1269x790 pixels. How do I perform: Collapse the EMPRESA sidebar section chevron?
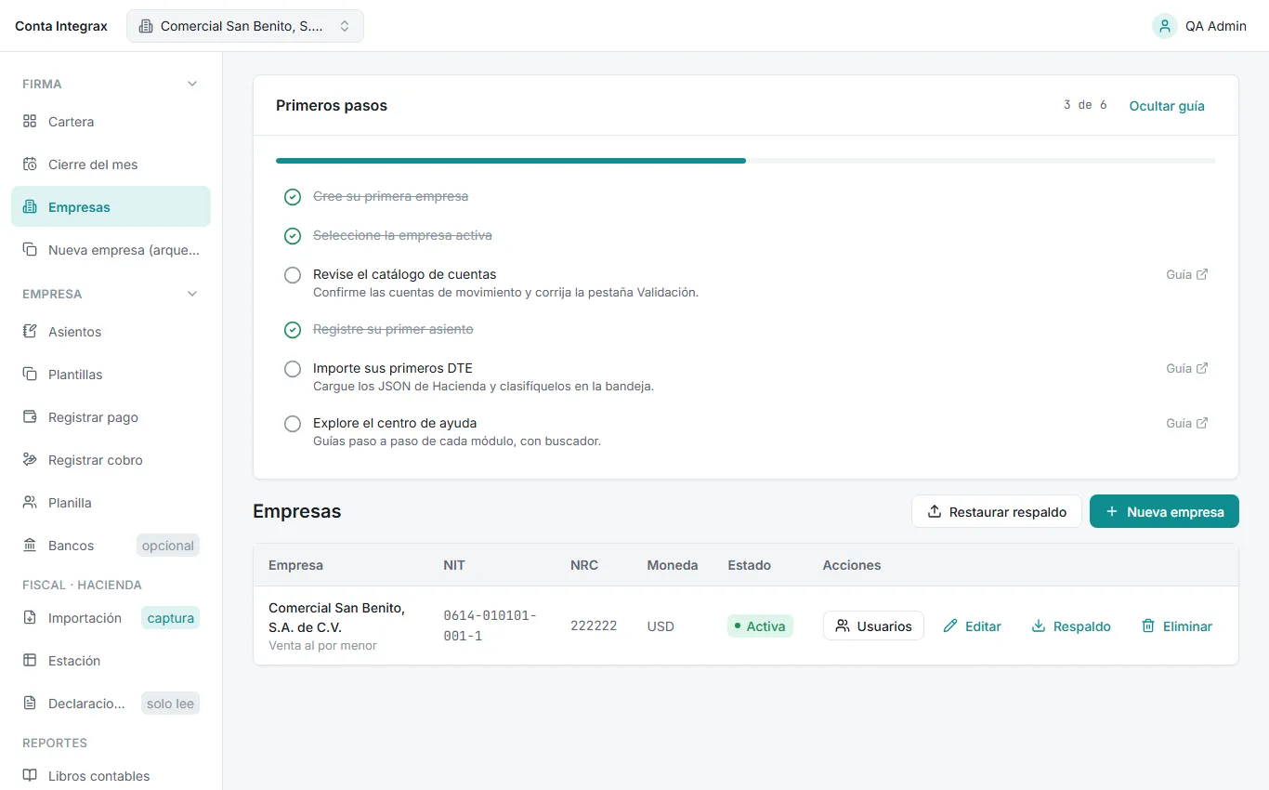click(x=192, y=294)
